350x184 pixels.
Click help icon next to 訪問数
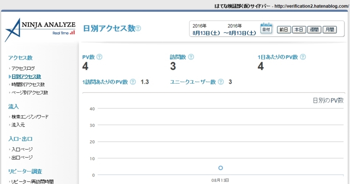[x=191, y=57]
